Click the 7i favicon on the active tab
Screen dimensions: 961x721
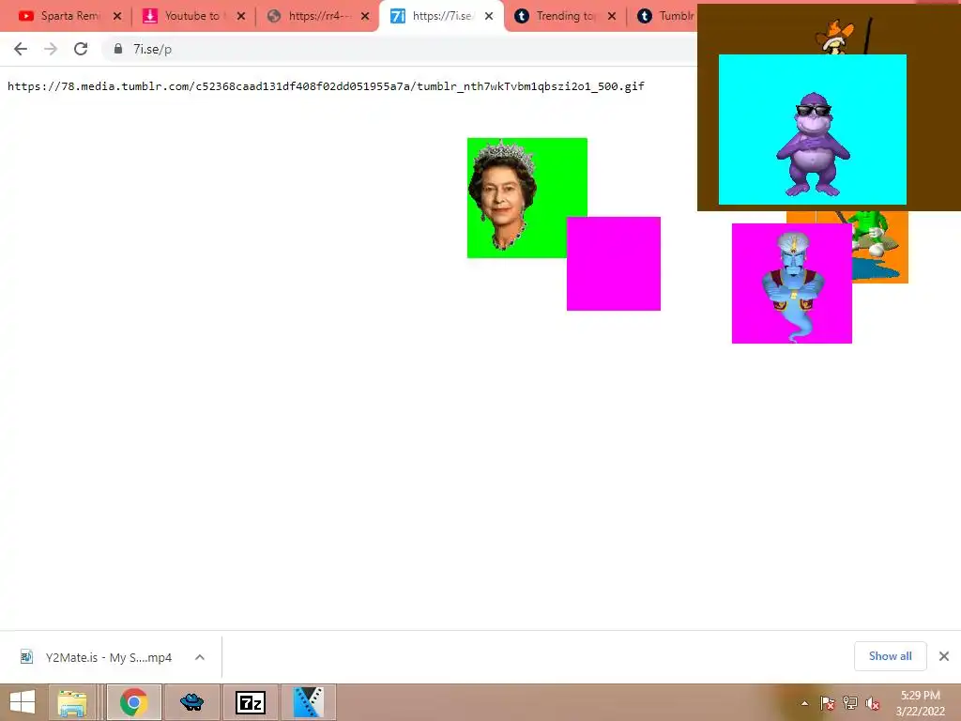(x=398, y=16)
